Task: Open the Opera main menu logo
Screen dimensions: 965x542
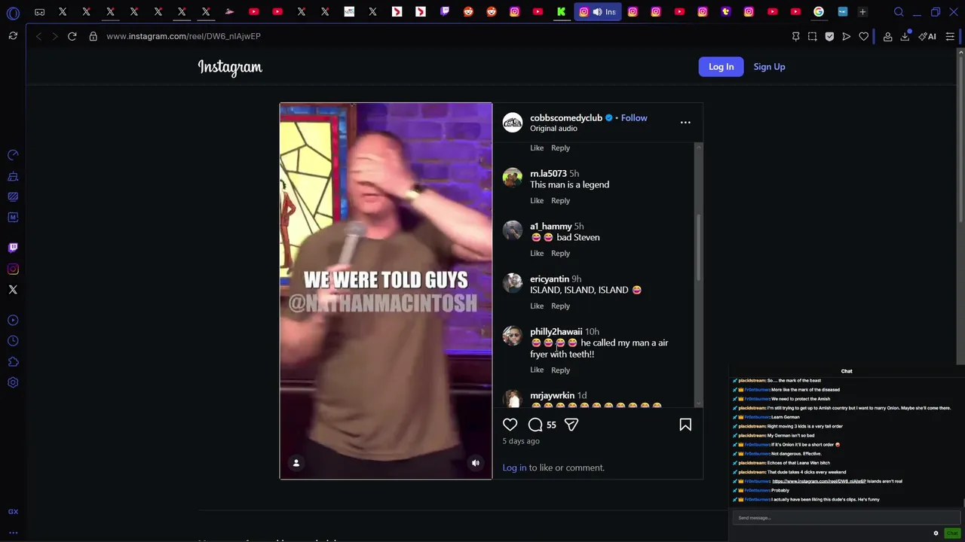Action: tap(13, 13)
